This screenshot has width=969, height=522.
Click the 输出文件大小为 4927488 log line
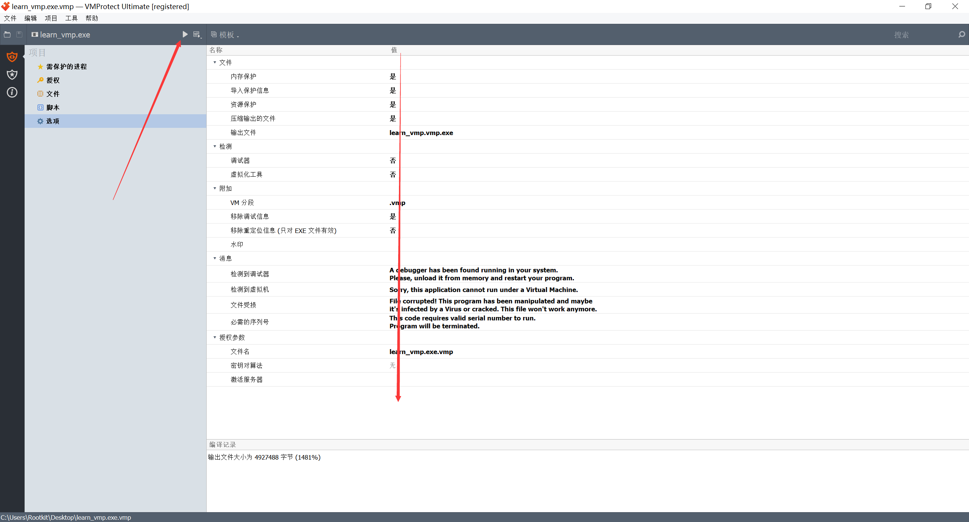pyautogui.click(x=264, y=457)
